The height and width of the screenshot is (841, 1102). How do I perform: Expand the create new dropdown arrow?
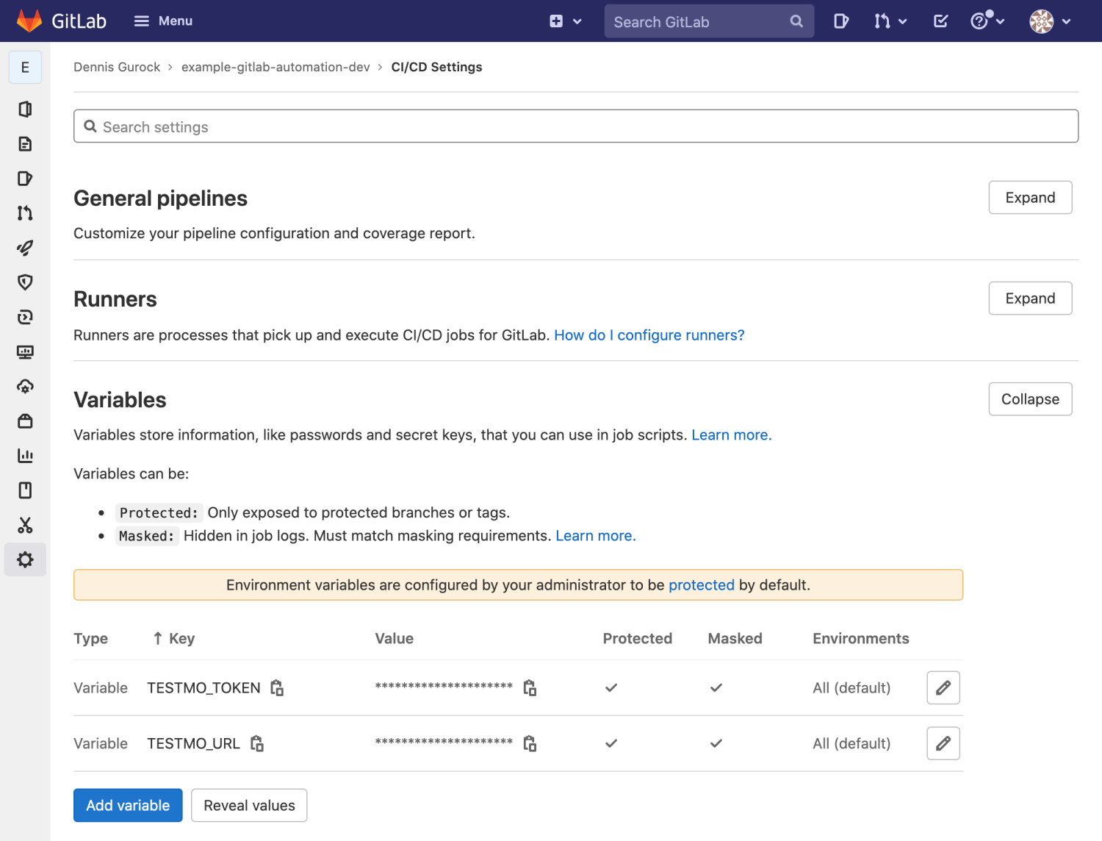click(x=577, y=21)
